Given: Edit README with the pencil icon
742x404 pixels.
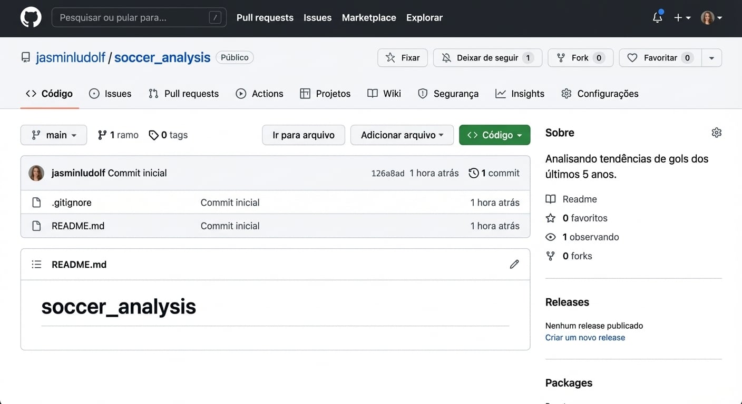Looking at the screenshot, I should point(514,265).
